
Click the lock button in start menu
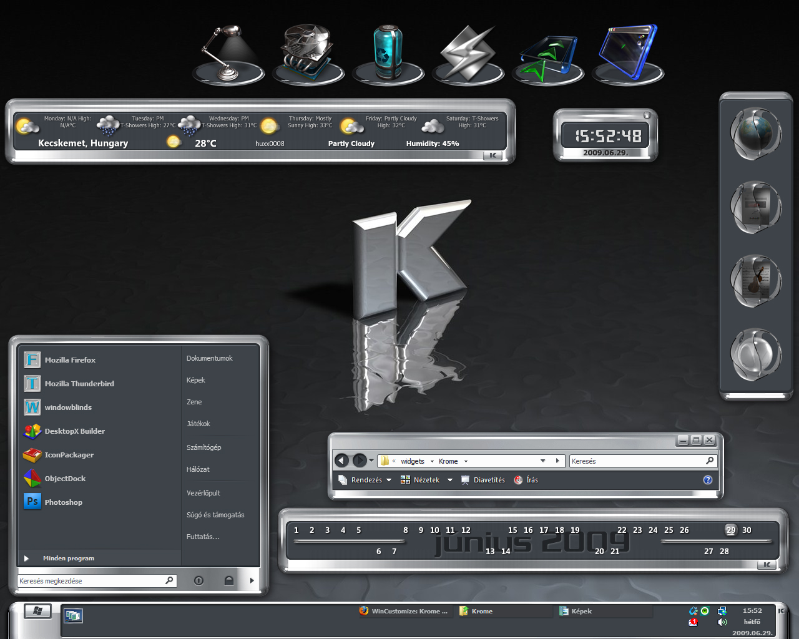(x=229, y=580)
